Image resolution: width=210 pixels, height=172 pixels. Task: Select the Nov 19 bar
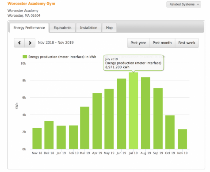click(182, 139)
